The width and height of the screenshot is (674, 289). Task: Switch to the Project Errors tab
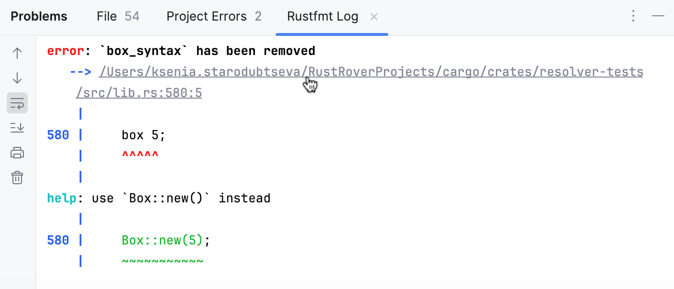(x=207, y=16)
